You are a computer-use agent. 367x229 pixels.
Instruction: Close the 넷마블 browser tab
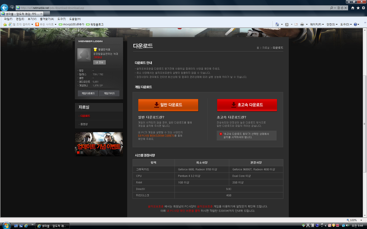tap(41, 14)
